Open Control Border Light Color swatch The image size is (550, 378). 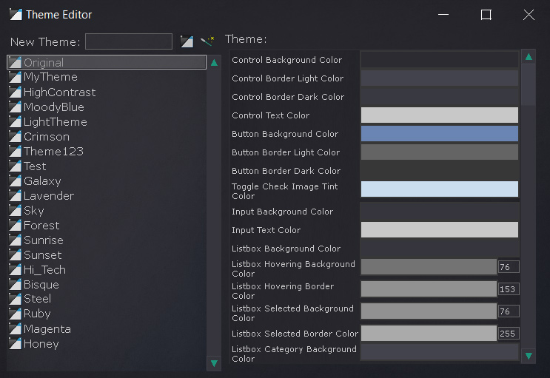click(x=440, y=78)
